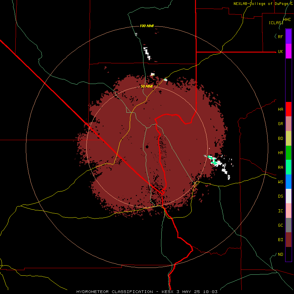294x294 pixels.
Task: Click the white dry snow streak near the top
Action: pos(147,53)
